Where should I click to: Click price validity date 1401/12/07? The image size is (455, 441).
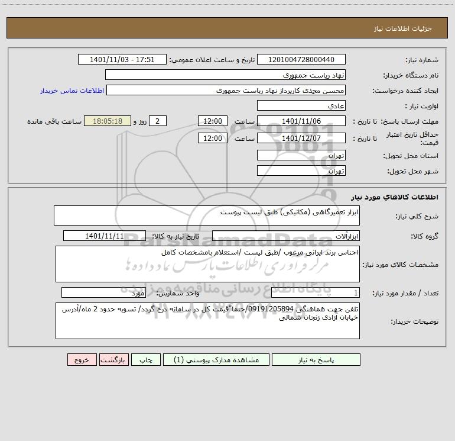click(x=301, y=138)
